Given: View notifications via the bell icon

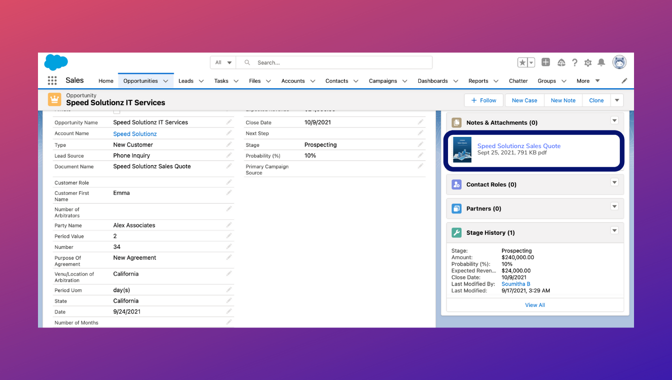Looking at the screenshot, I should [601, 62].
